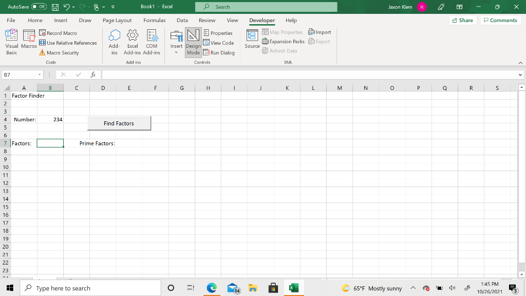Toggle touch/mouse mode icon
The width and height of the screenshot is (526, 296).
[96, 7]
